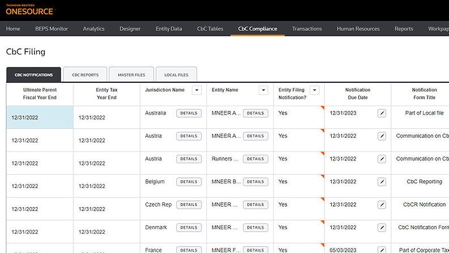
Task: Click 'Belgium' jurisdiction name
Action: [x=155, y=182]
